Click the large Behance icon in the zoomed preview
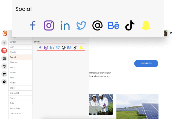 tap(114, 25)
